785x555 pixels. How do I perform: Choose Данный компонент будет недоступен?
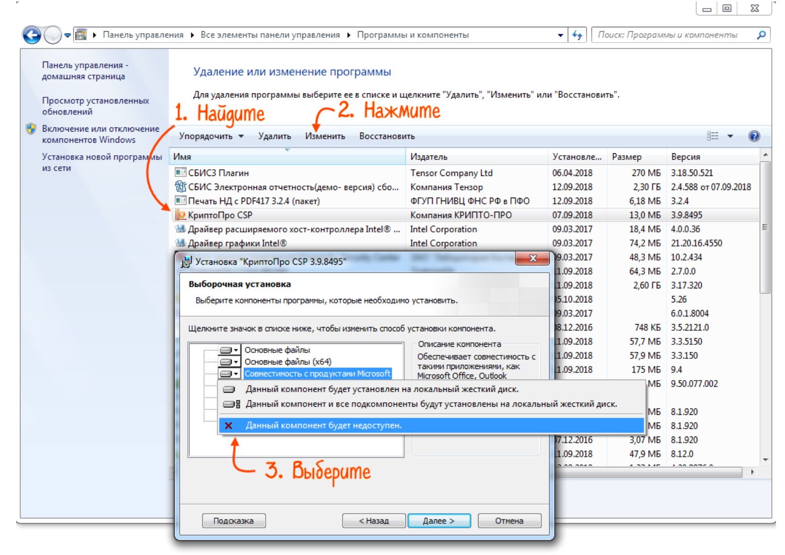(432, 425)
